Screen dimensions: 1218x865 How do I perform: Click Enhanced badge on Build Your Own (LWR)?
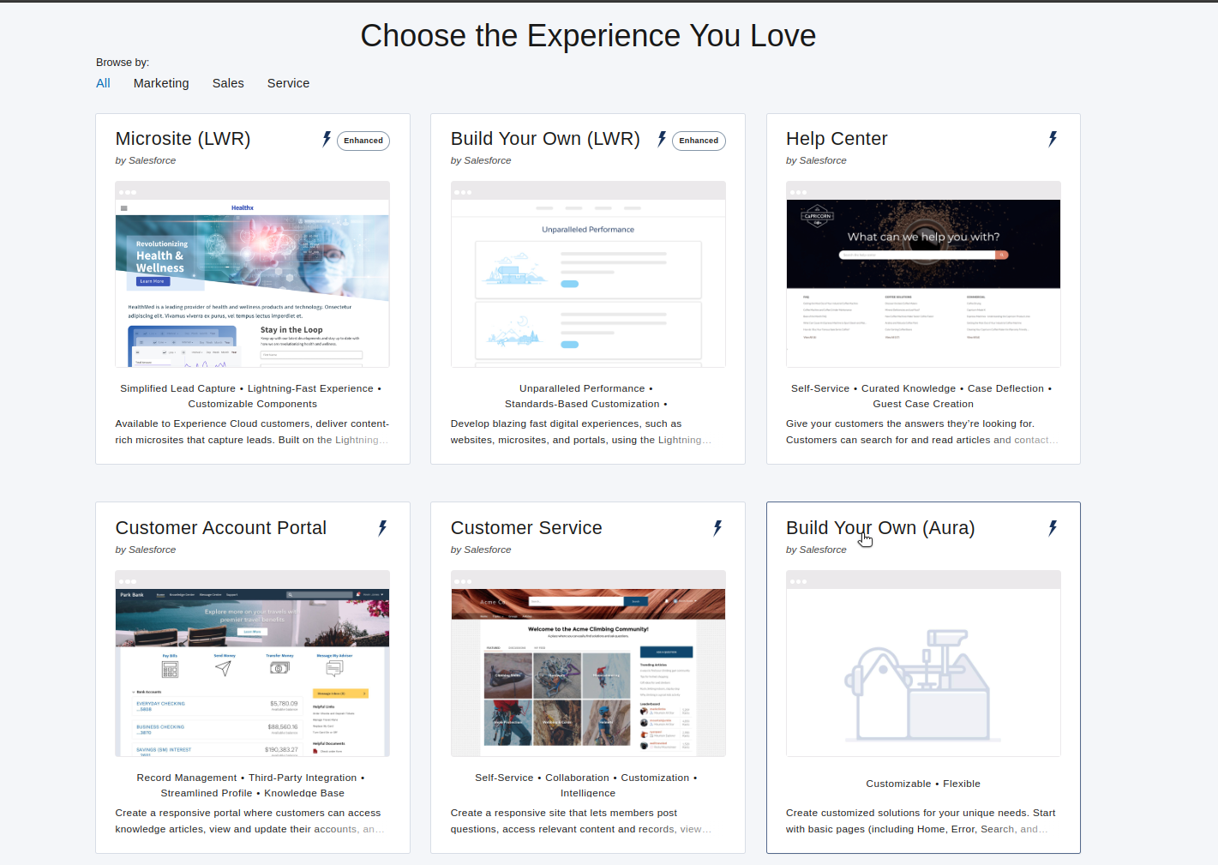pos(699,141)
